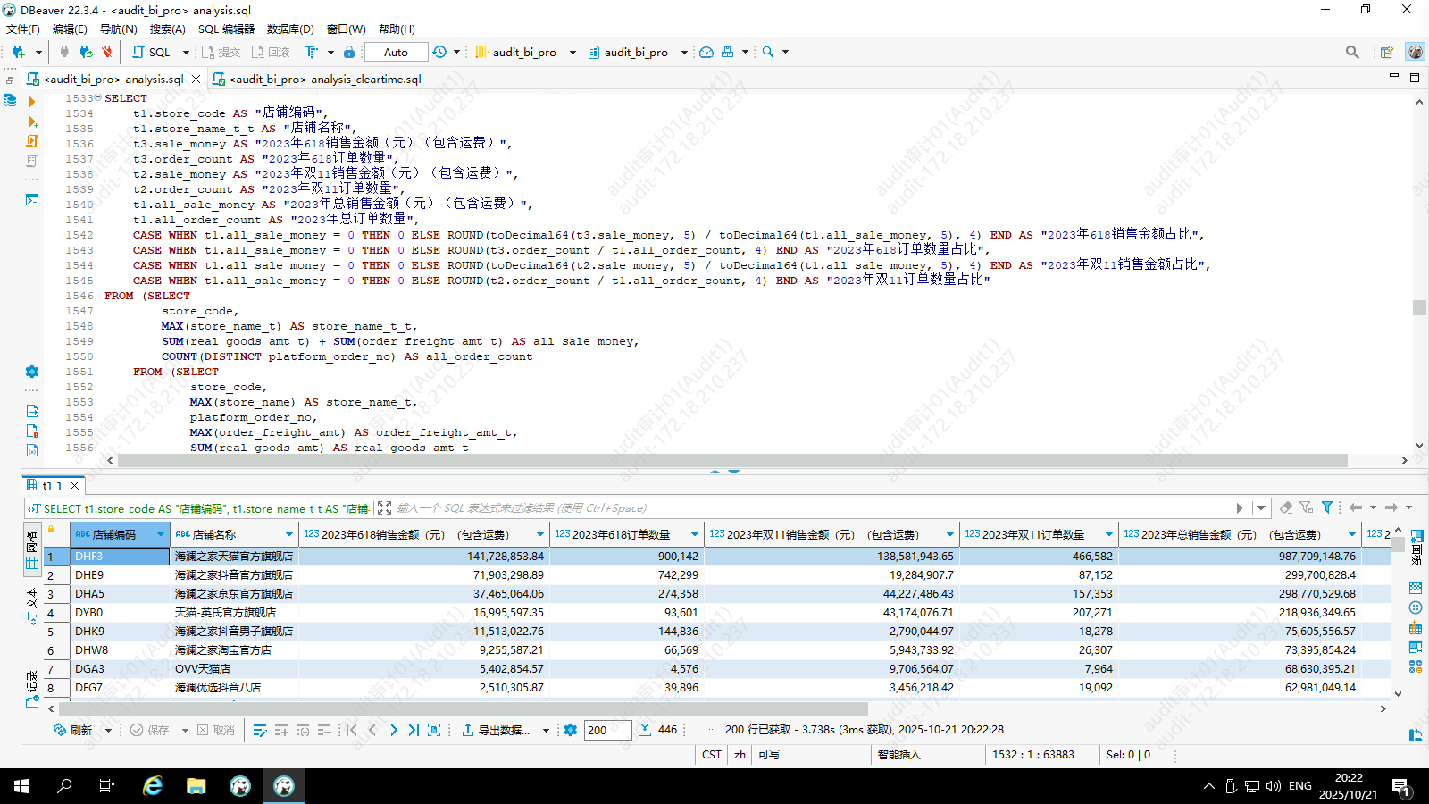Screen dimensions: 1429x804
Task: Click the result fetch settings gear icon
Action: pyautogui.click(x=571, y=730)
